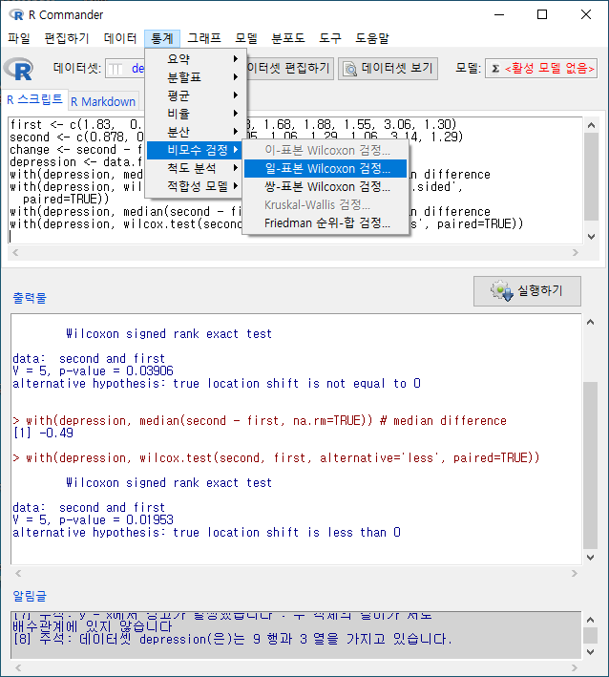Click output pane scroll-up arrow

click(591, 322)
